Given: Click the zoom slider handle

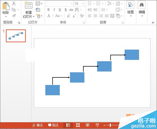Looking at the screenshot, I should tap(110, 125).
